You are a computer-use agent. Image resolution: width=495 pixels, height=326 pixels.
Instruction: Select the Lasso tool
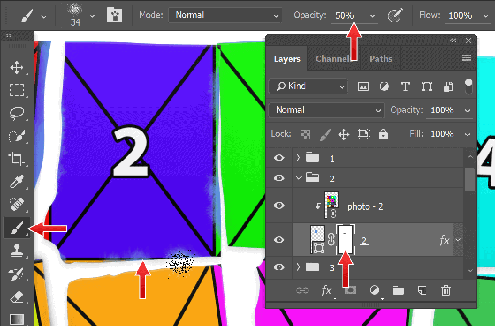tap(17, 113)
